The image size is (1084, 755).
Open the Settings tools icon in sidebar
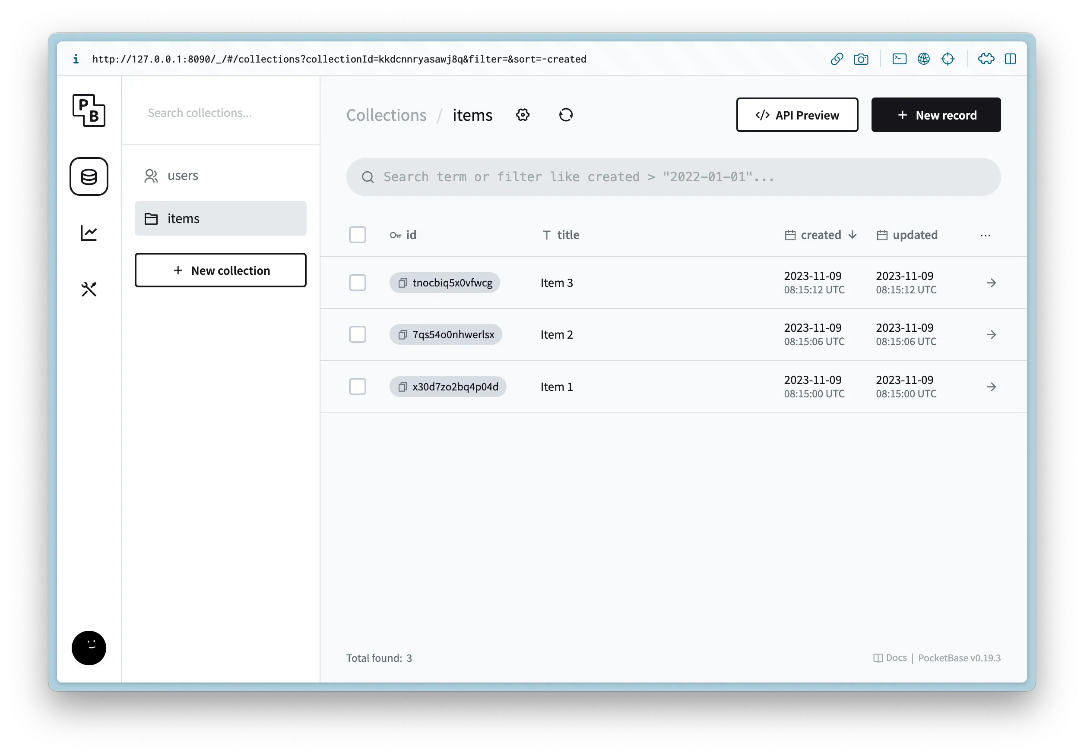coord(89,289)
